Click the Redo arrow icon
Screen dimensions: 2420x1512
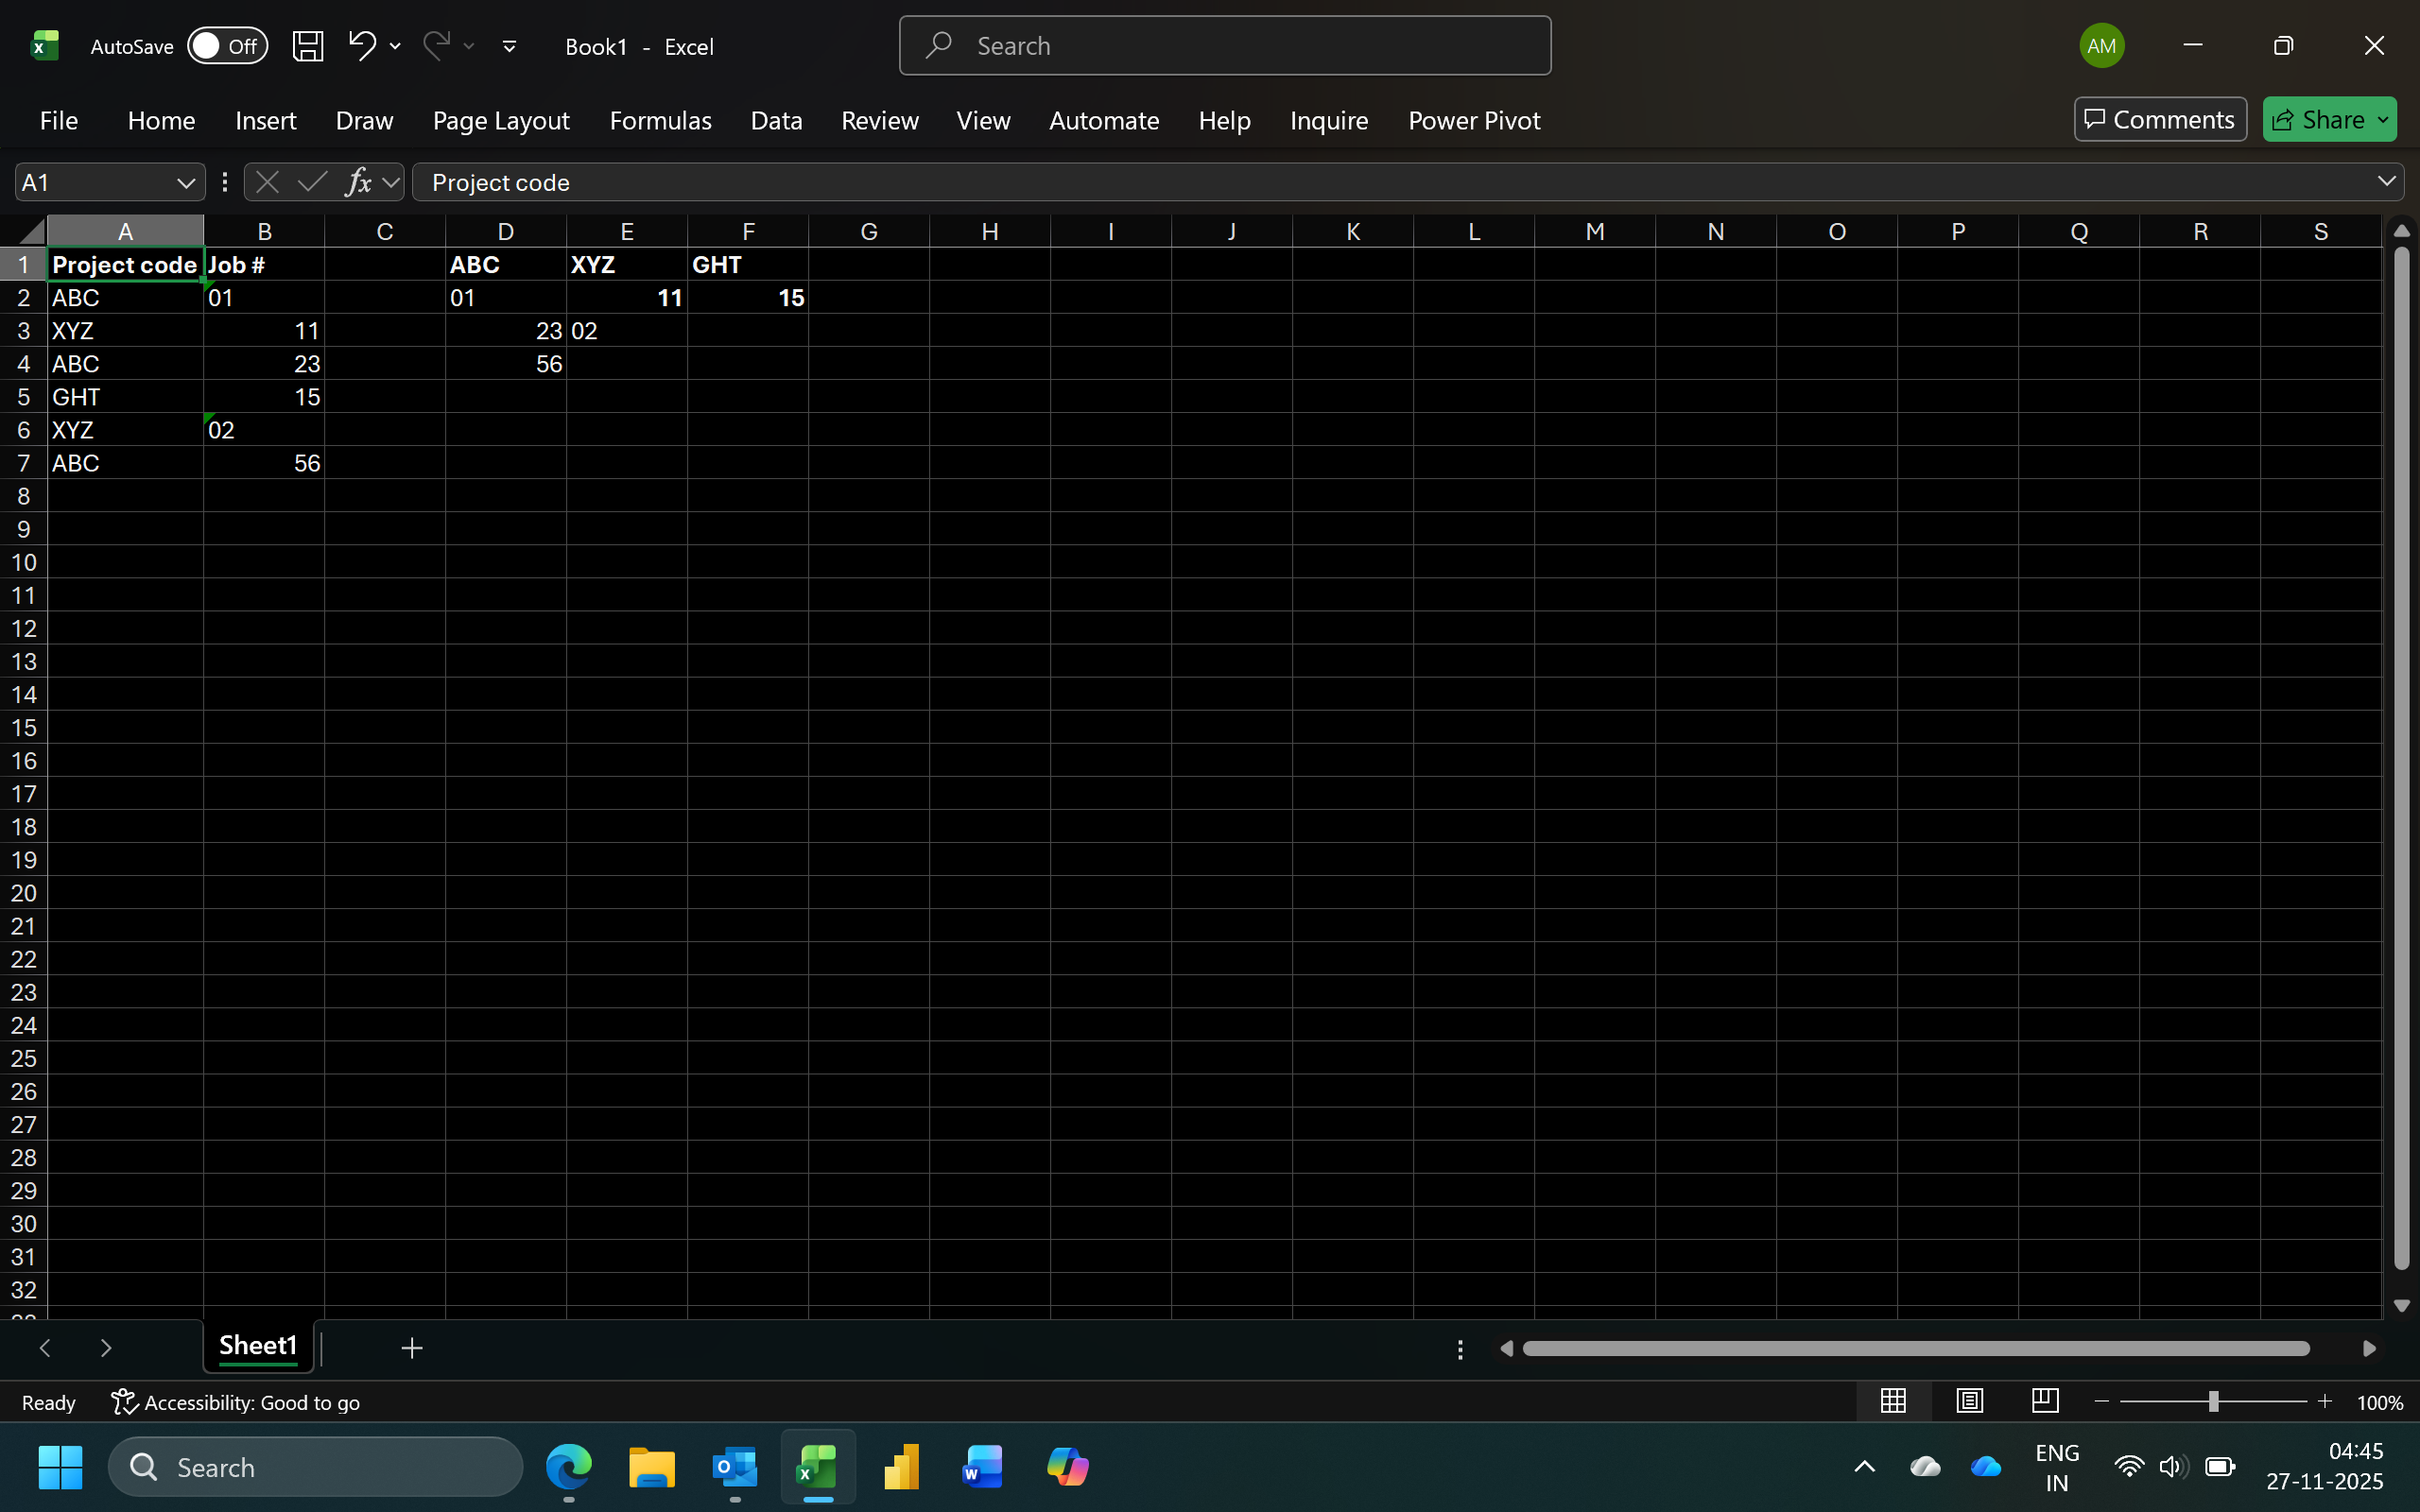click(436, 45)
